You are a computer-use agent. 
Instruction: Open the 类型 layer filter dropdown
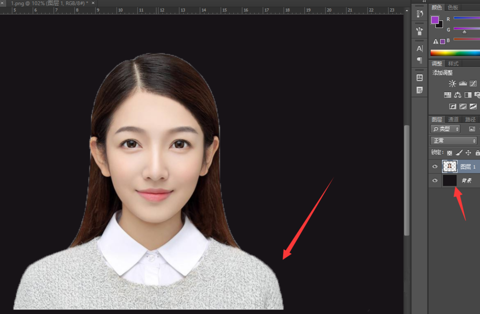445,129
